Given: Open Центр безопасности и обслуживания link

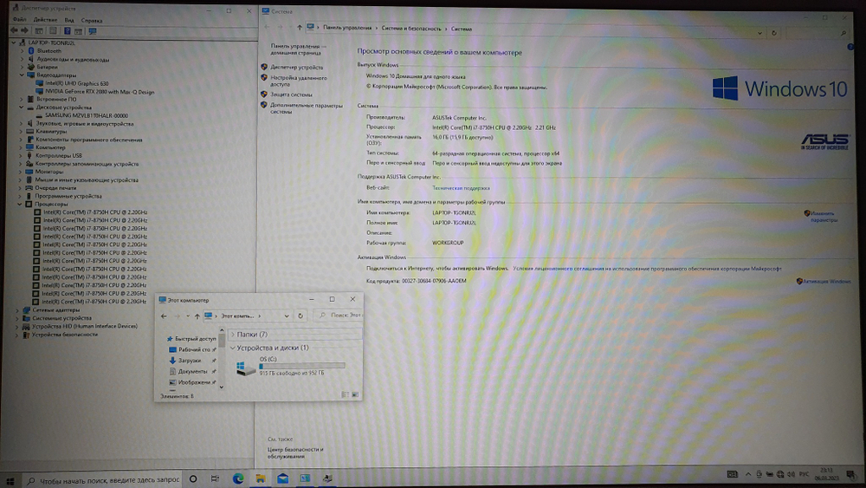Looking at the screenshot, I should (x=295, y=452).
